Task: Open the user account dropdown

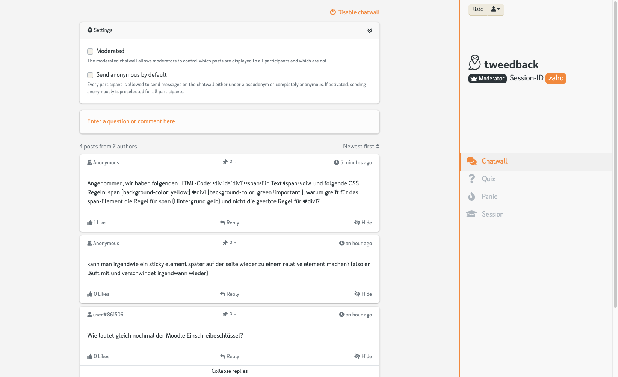Action: click(496, 9)
